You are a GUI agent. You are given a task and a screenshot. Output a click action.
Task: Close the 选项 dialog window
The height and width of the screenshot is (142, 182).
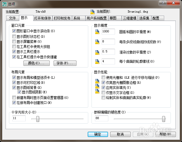pyautogui.click(x=173, y=3)
